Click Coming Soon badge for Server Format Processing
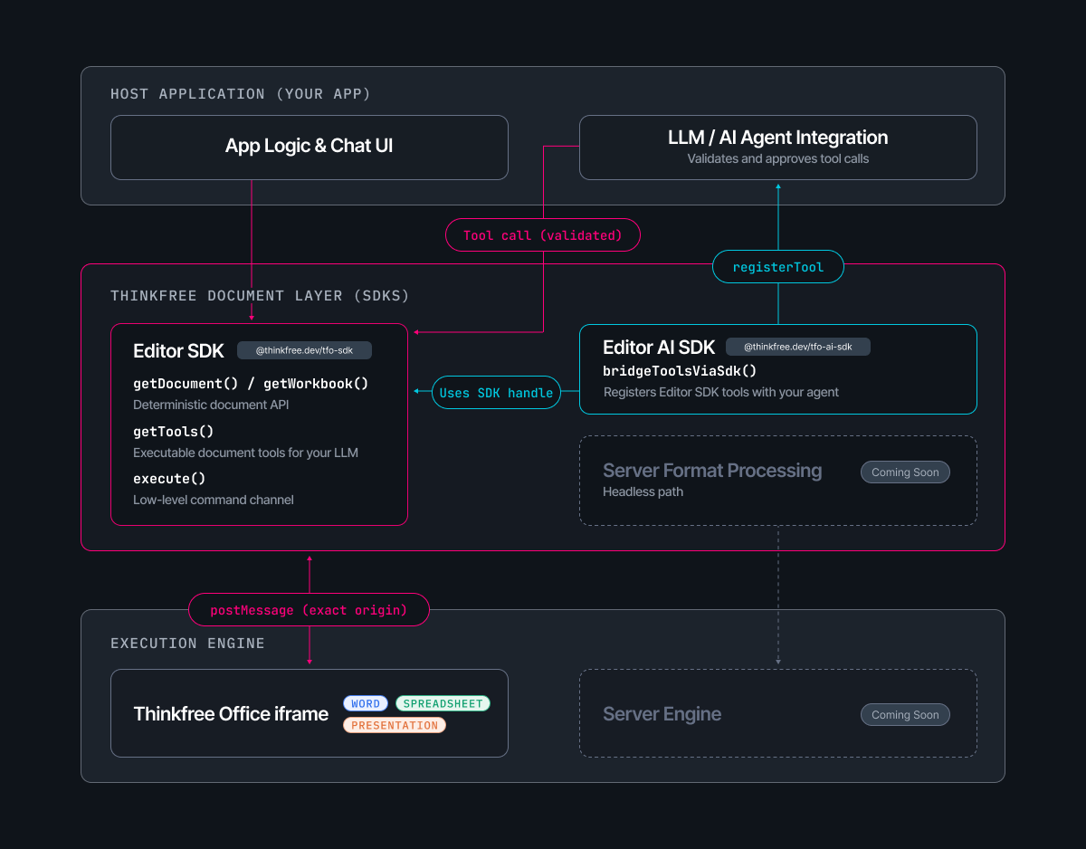Screen dimensions: 1086x849 point(905,472)
